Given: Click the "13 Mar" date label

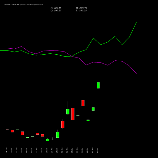Looking at the screenshot, I should (x=97, y=150).
